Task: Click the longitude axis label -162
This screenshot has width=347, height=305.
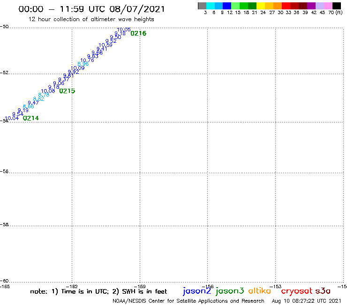Action: [72, 287]
